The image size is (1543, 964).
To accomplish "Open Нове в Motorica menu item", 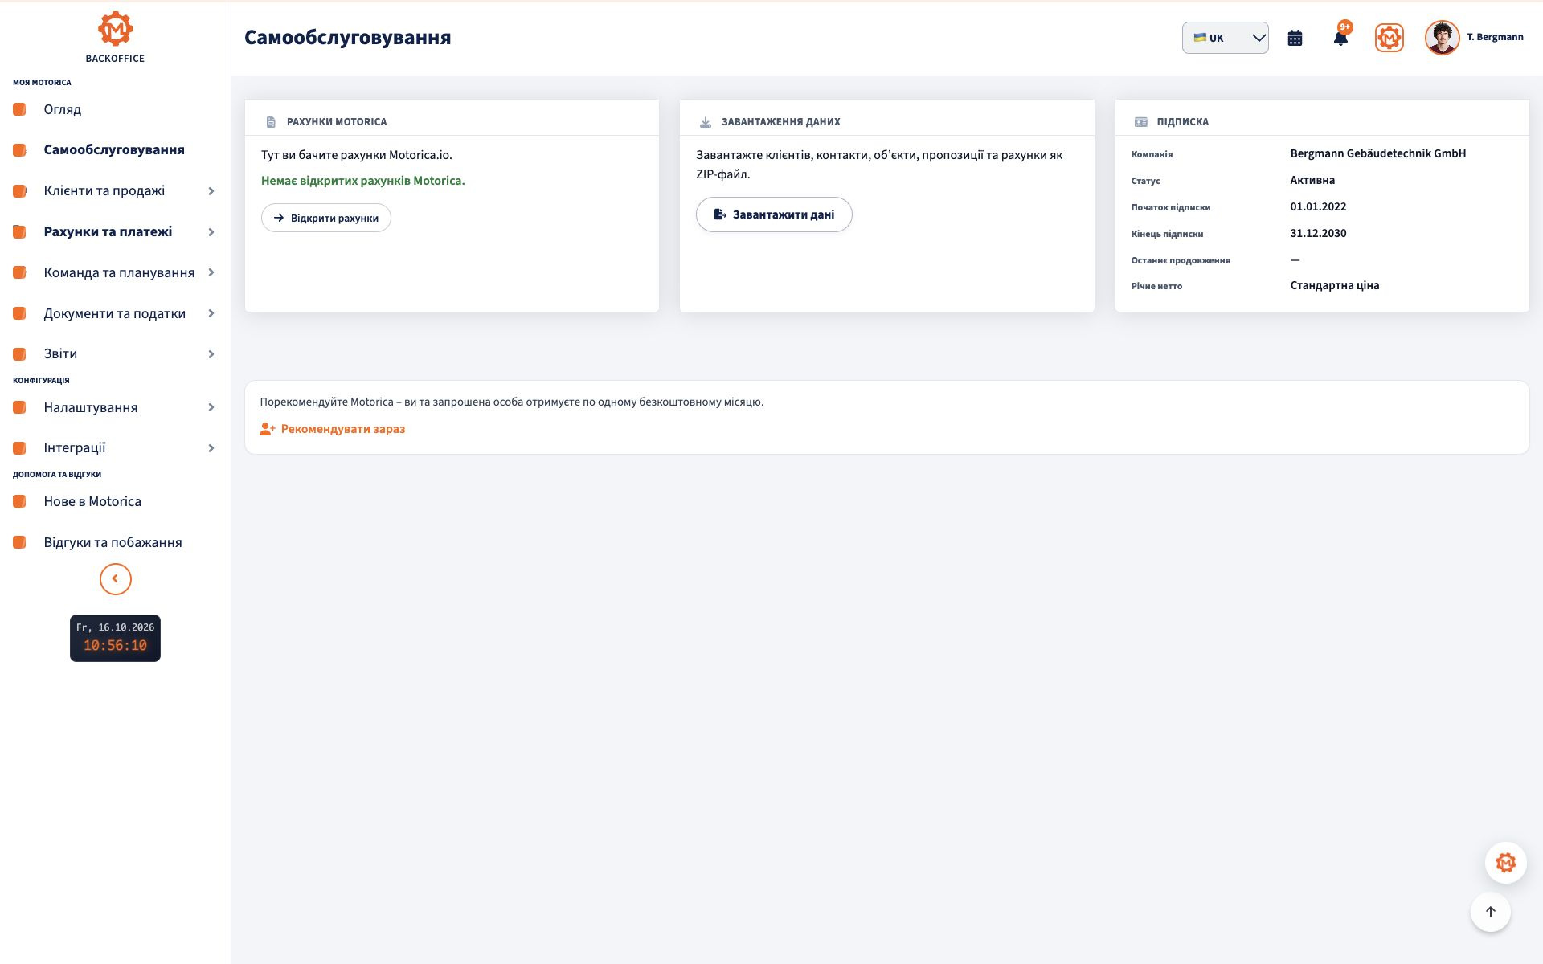I will [92, 501].
